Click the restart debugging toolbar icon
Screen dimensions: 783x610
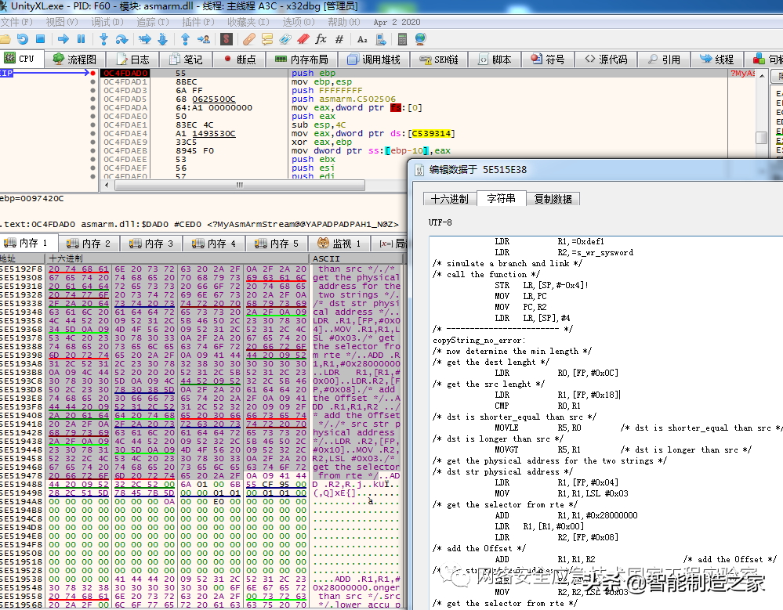[22, 39]
